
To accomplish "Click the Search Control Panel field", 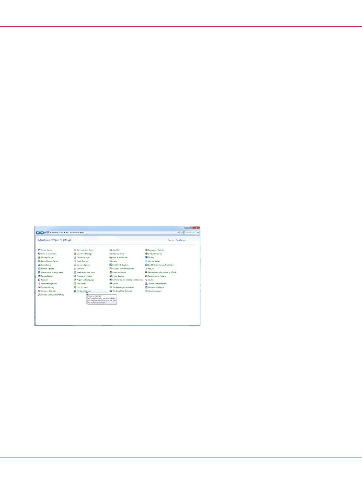I will [x=192, y=232].
